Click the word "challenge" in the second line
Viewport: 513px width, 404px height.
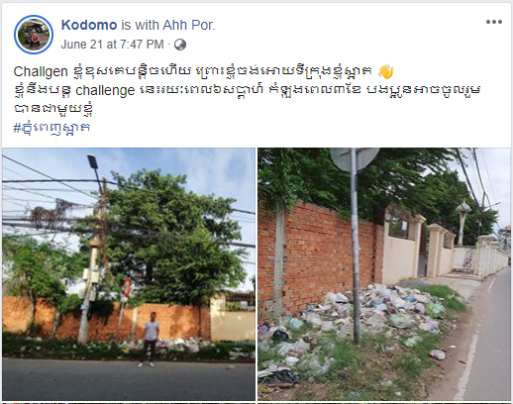[x=105, y=90]
